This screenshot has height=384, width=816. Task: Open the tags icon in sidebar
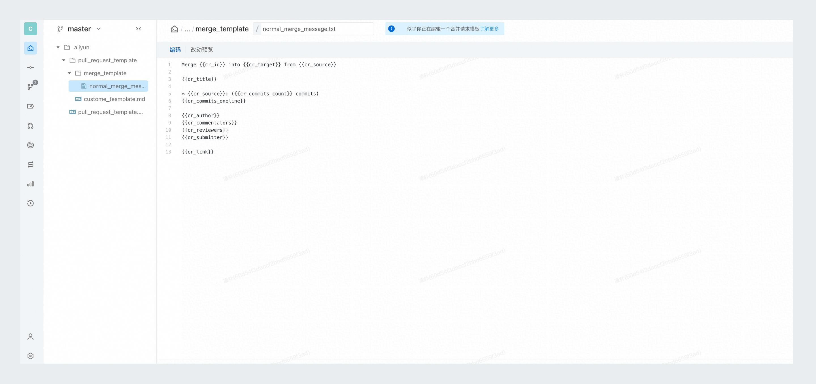click(30, 106)
